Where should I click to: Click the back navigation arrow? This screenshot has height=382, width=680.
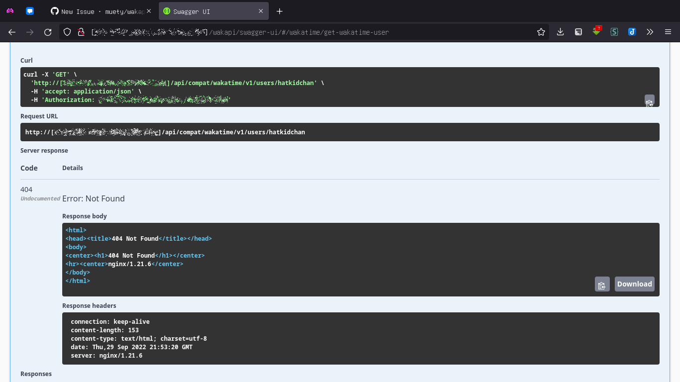11,31
